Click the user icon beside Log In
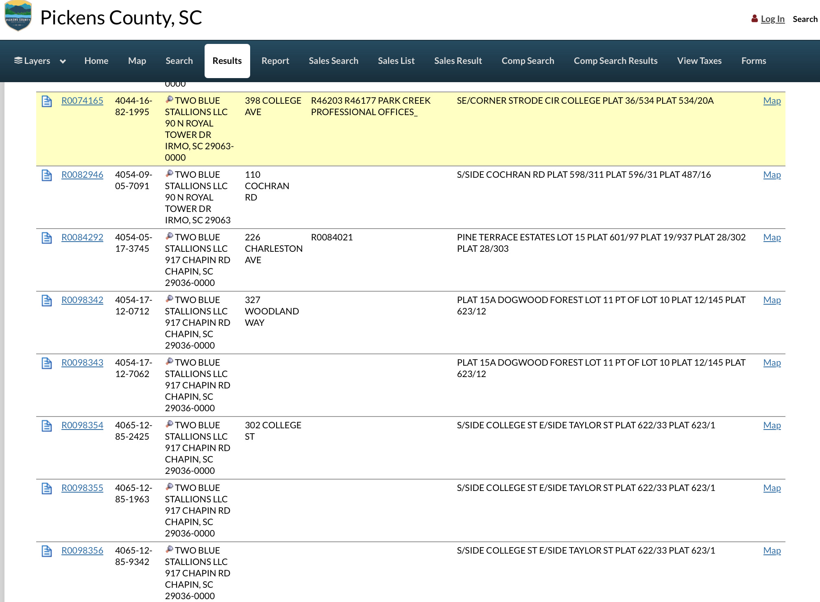The width and height of the screenshot is (820, 602). [x=755, y=19]
